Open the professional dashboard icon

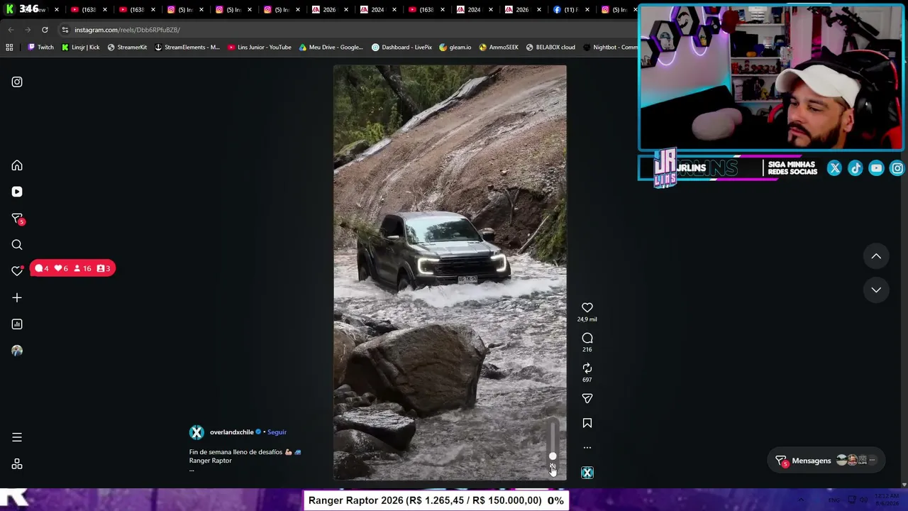pos(17,324)
